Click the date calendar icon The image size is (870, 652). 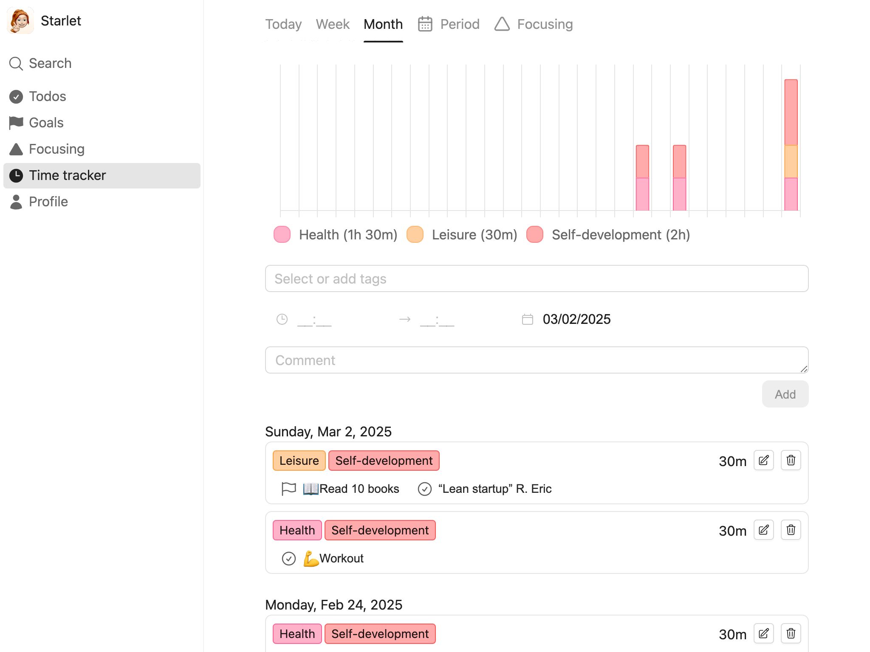tap(527, 319)
